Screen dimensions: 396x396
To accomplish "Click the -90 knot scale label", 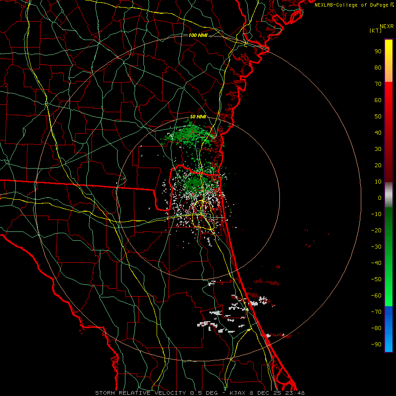I will click(376, 345).
